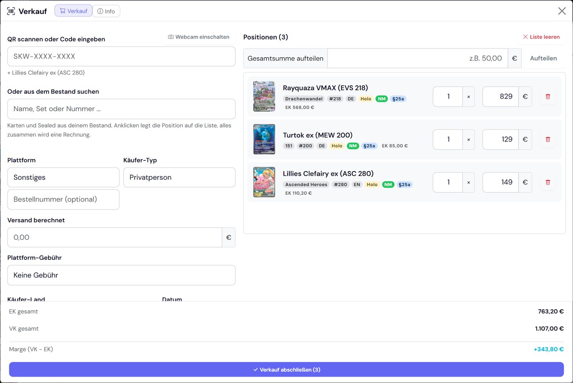The image size is (573, 383).
Task: Delete the Turtok ex position
Action: click(548, 139)
